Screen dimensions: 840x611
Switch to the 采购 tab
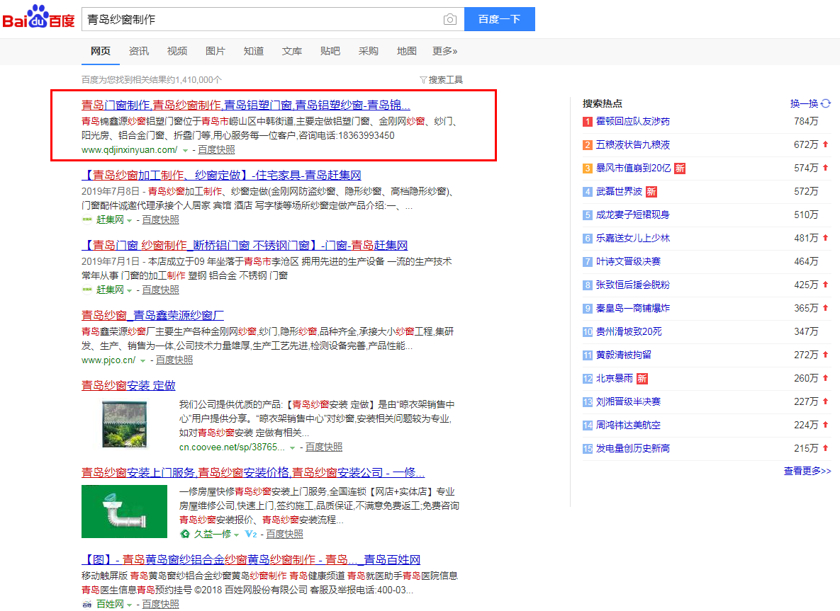point(369,51)
